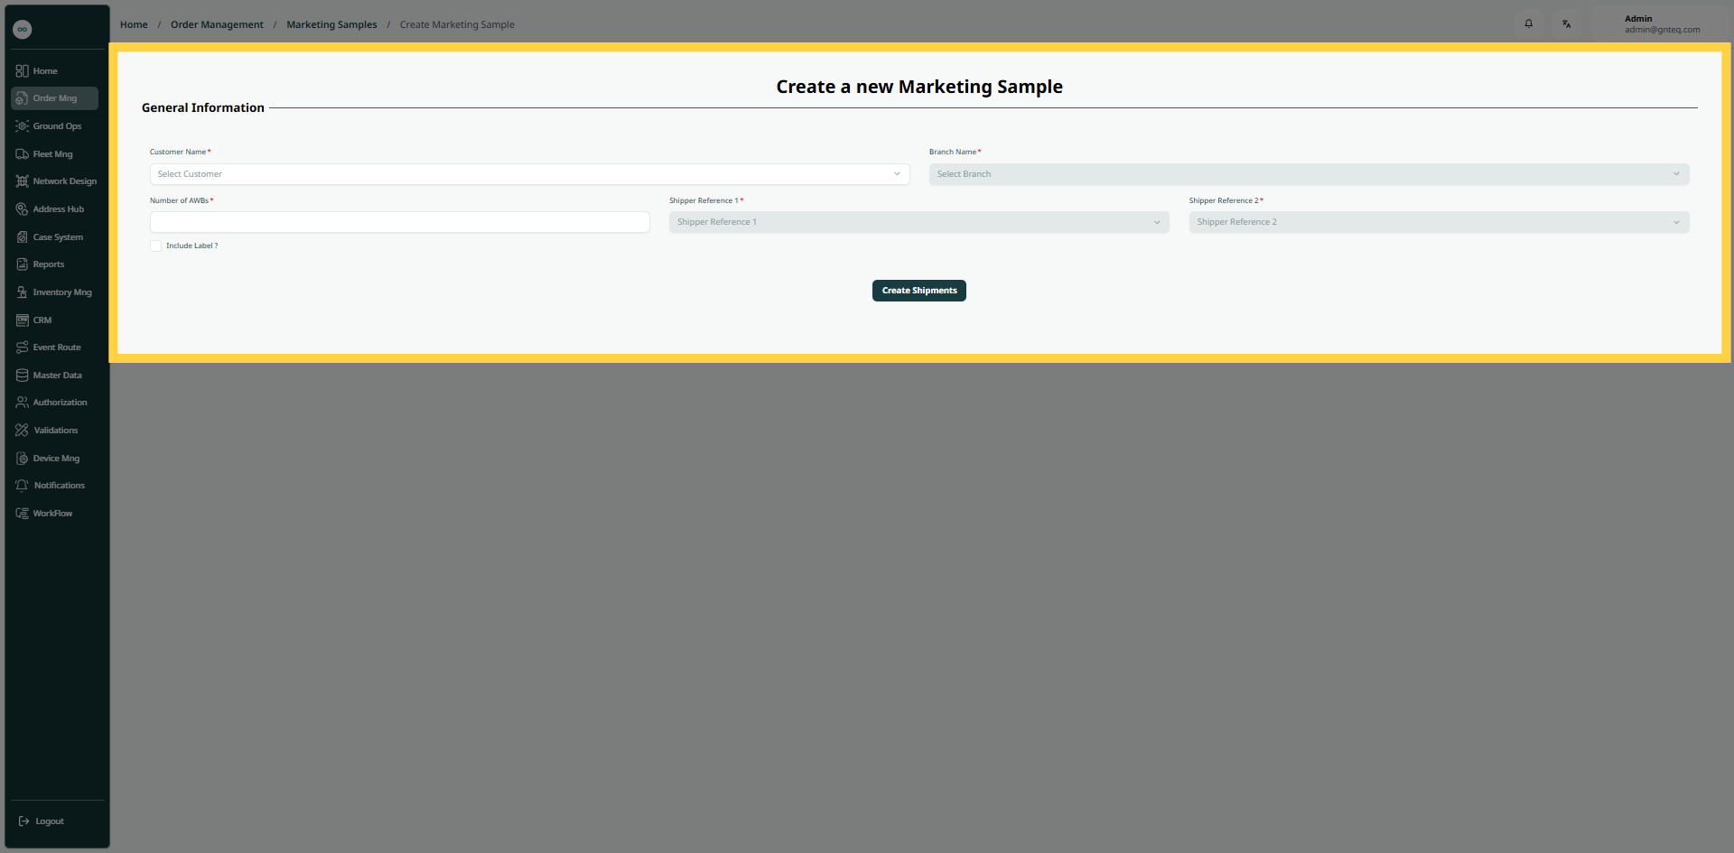Image resolution: width=1734 pixels, height=853 pixels.
Task: Click the Inventory Mng sidebar icon
Action: pos(22,292)
